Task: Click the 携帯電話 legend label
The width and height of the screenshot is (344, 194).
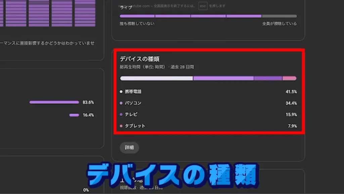Action: (x=133, y=92)
